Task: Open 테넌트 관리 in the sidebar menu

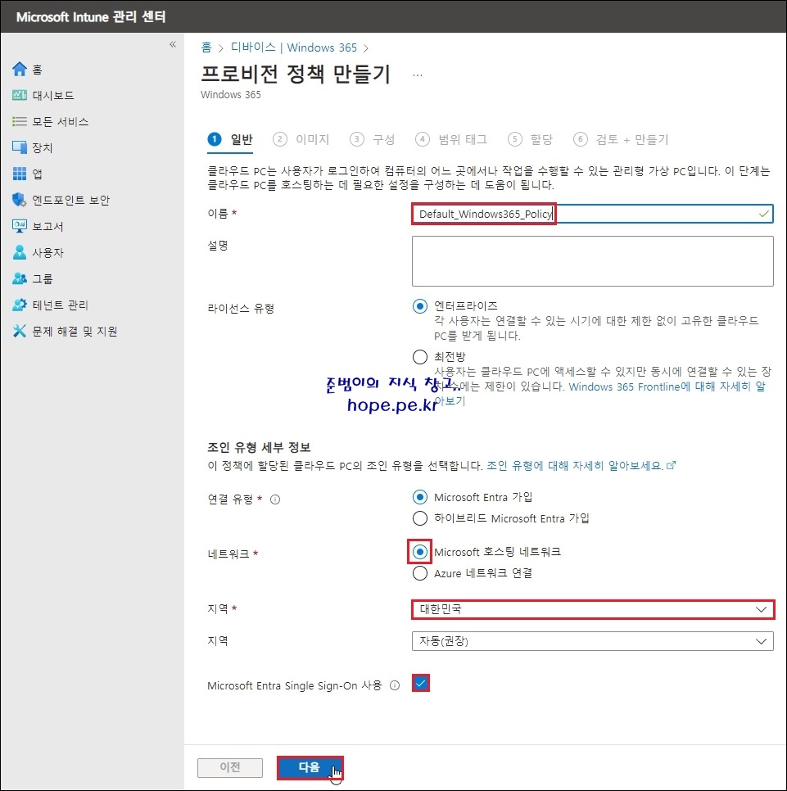Action: click(60, 305)
